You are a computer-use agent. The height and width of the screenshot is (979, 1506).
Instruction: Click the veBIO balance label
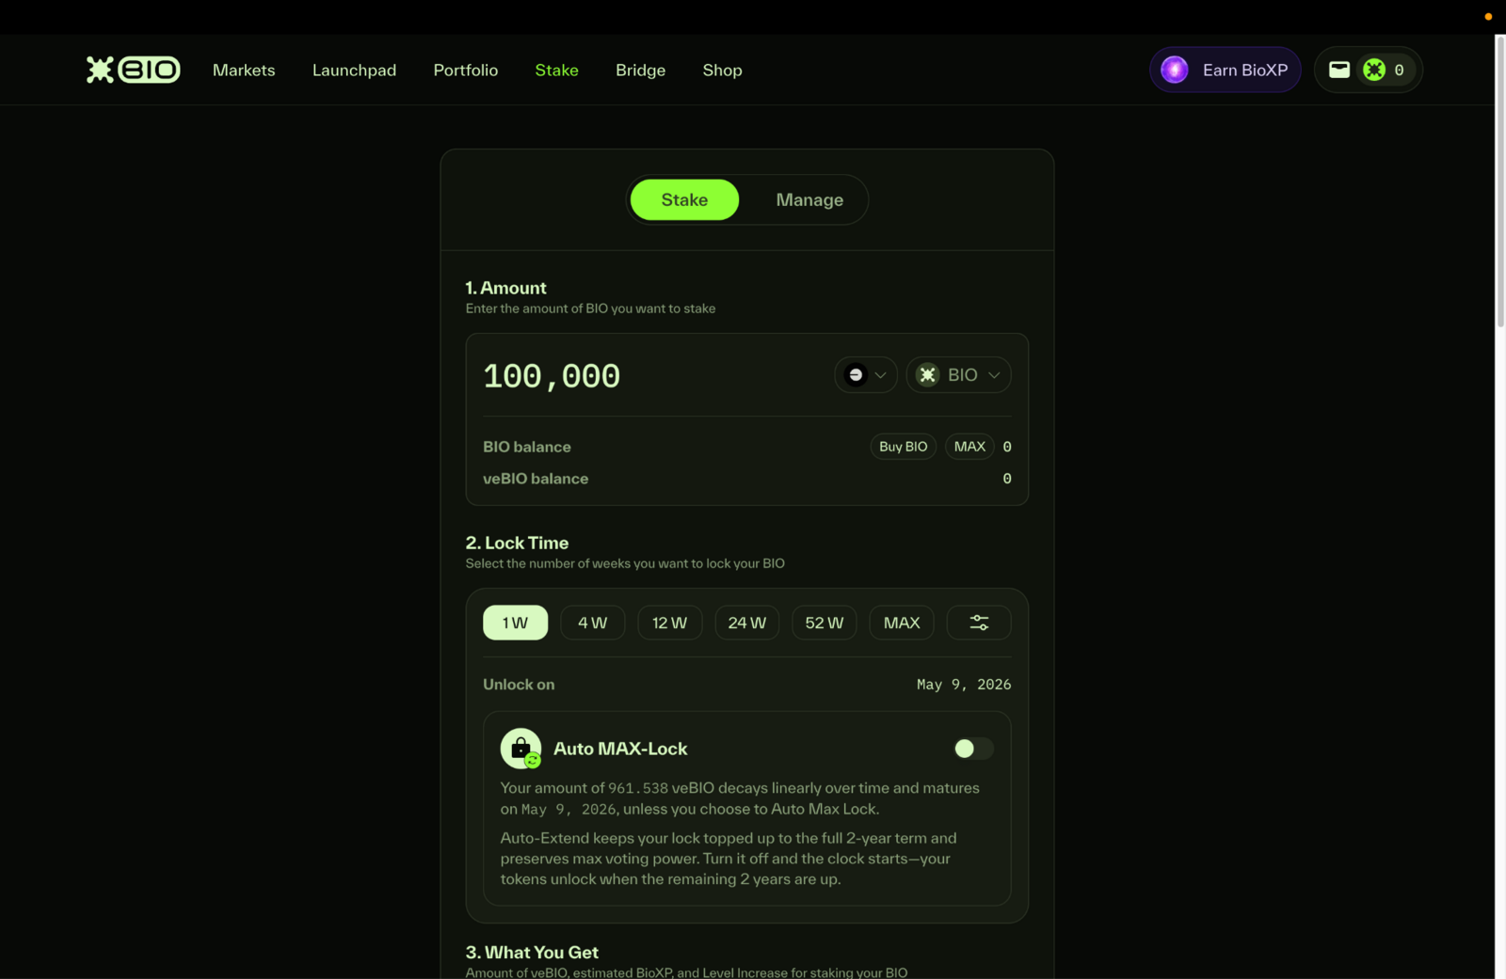pyautogui.click(x=536, y=479)
